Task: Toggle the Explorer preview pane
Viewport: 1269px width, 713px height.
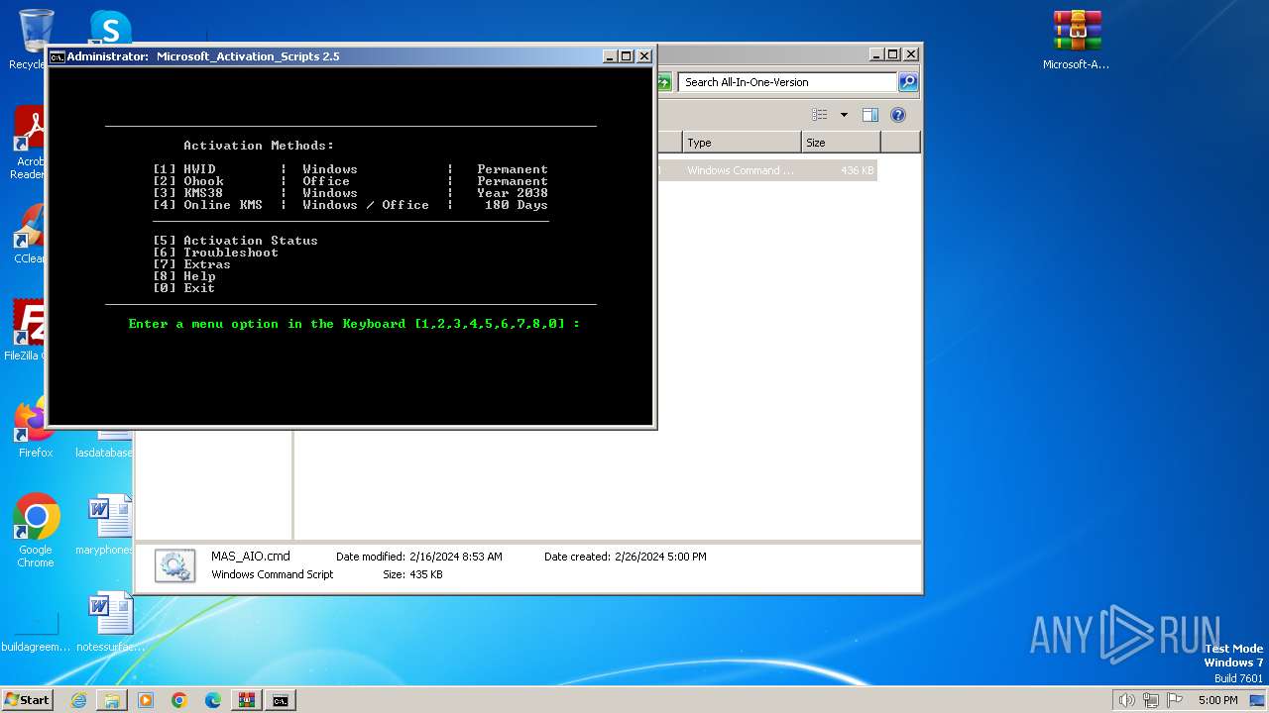Action: pyautogui.click(x=869, y=115)
